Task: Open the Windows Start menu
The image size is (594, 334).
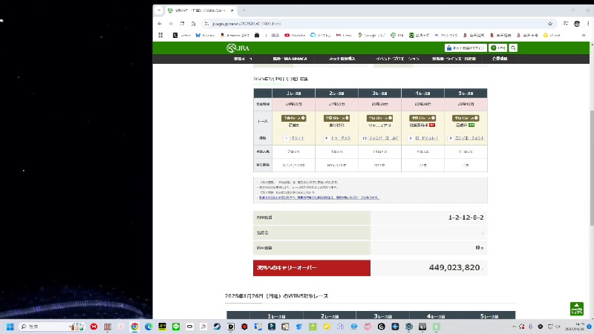Action: tap(10, 327)
